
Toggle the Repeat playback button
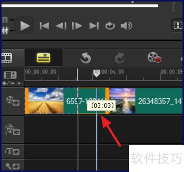[x=110, y=26]
